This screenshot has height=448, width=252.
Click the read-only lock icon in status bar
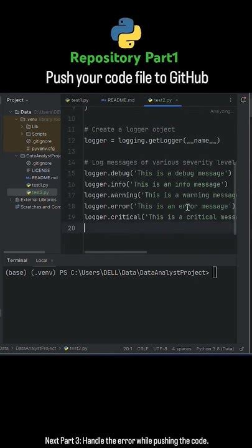[x=241, y=348]
